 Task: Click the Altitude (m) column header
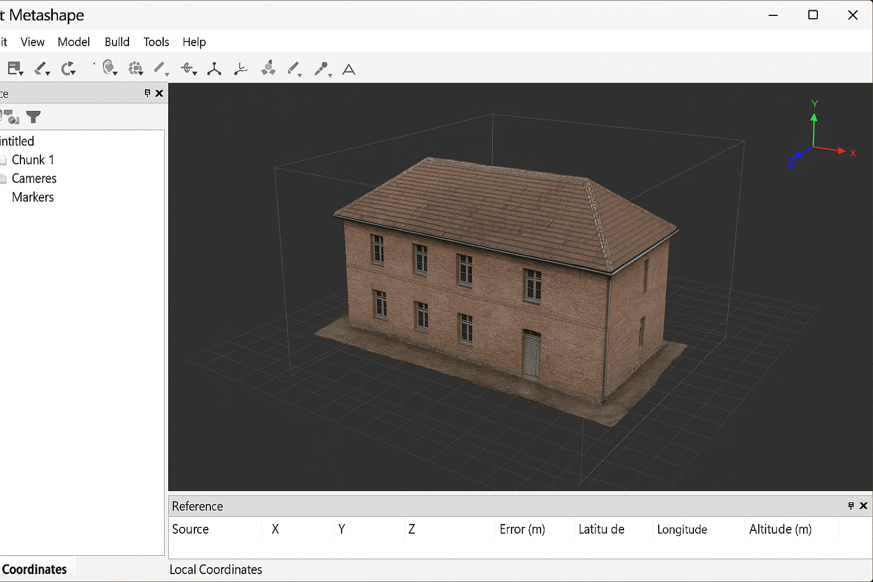click(780, 529)
